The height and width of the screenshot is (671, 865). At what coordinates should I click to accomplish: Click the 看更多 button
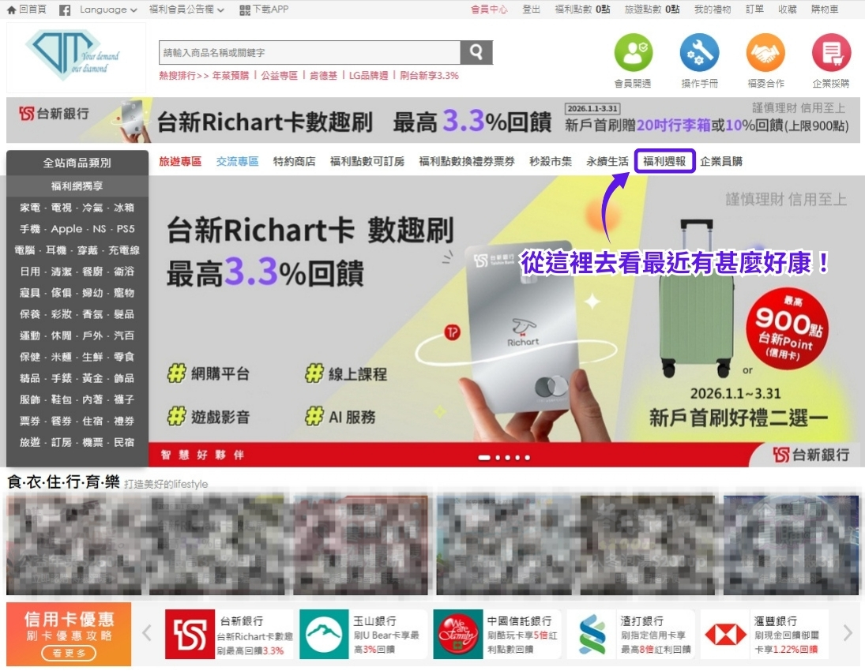click(69, 653)
